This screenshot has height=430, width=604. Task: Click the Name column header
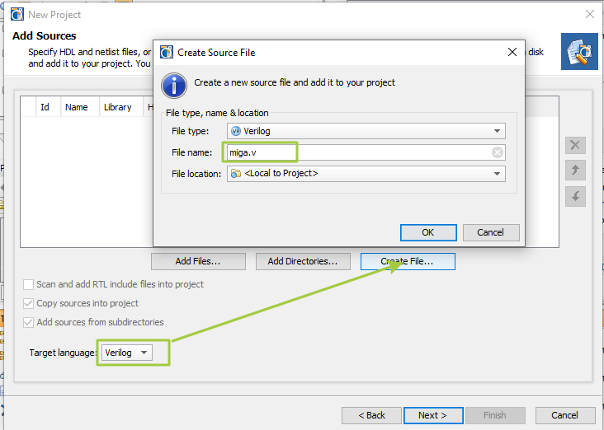80,107
